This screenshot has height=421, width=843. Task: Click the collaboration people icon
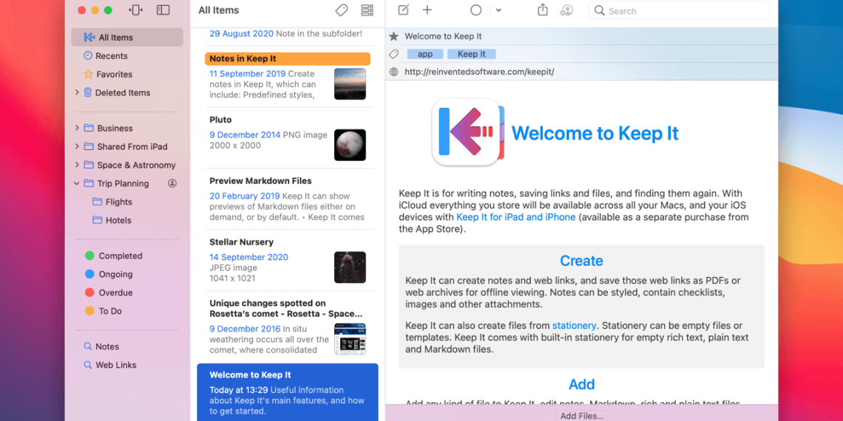coord(566,10)
